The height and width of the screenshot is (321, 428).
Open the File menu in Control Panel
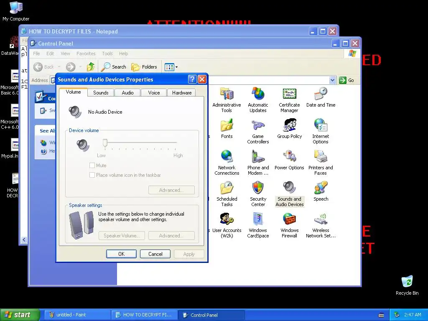click(36, 53)
